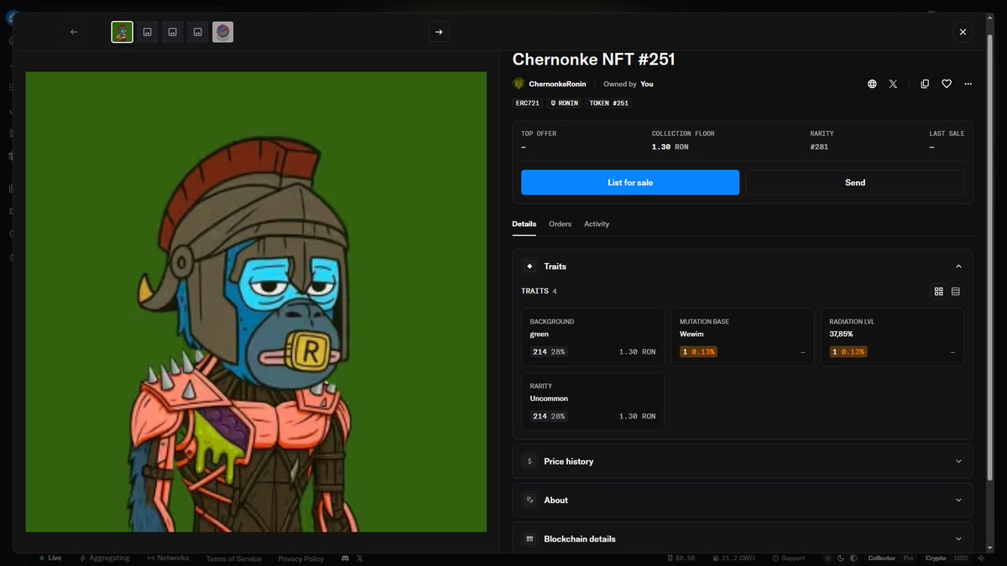Switch traits to list view
The width and height of the screenshot is (1007, 566).
(956, 291)
